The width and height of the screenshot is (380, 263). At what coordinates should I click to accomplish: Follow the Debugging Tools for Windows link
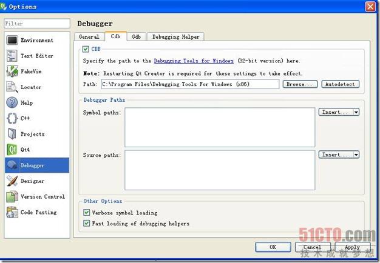(194, 61)
